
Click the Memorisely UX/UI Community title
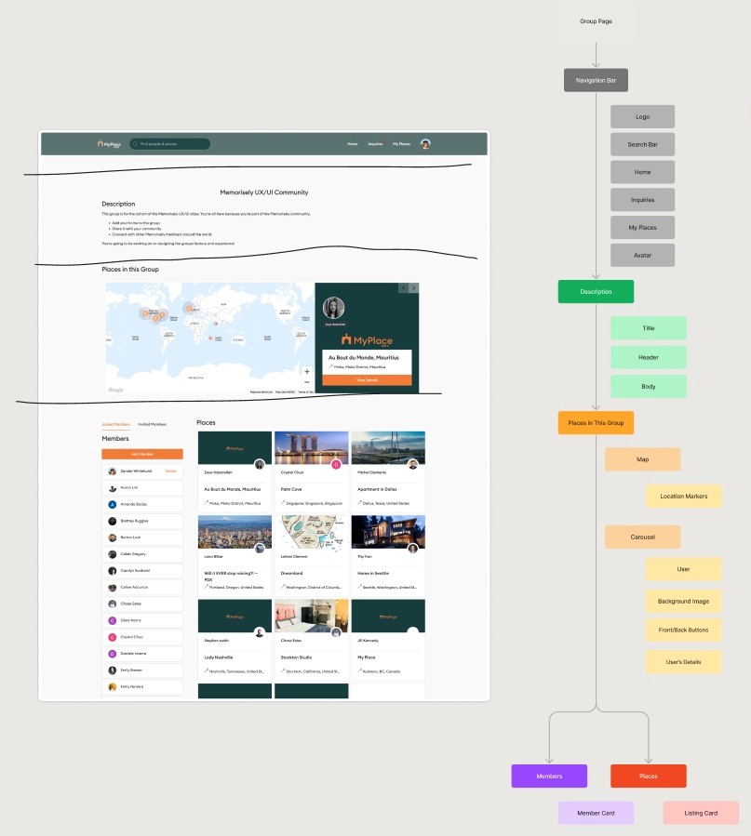[264, 192]
